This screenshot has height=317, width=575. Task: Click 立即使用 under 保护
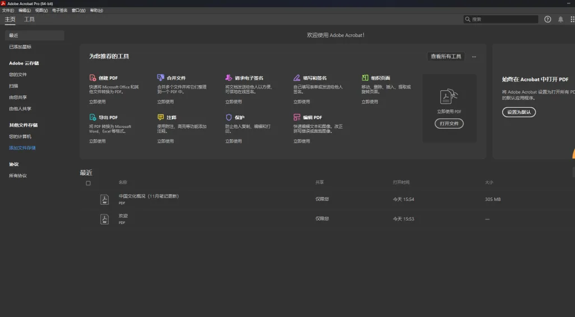[233, 141]
